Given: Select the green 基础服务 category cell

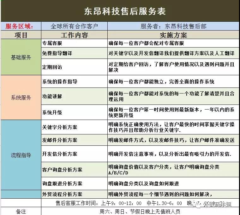Looking at the screenshot, I should coord(21,57).
